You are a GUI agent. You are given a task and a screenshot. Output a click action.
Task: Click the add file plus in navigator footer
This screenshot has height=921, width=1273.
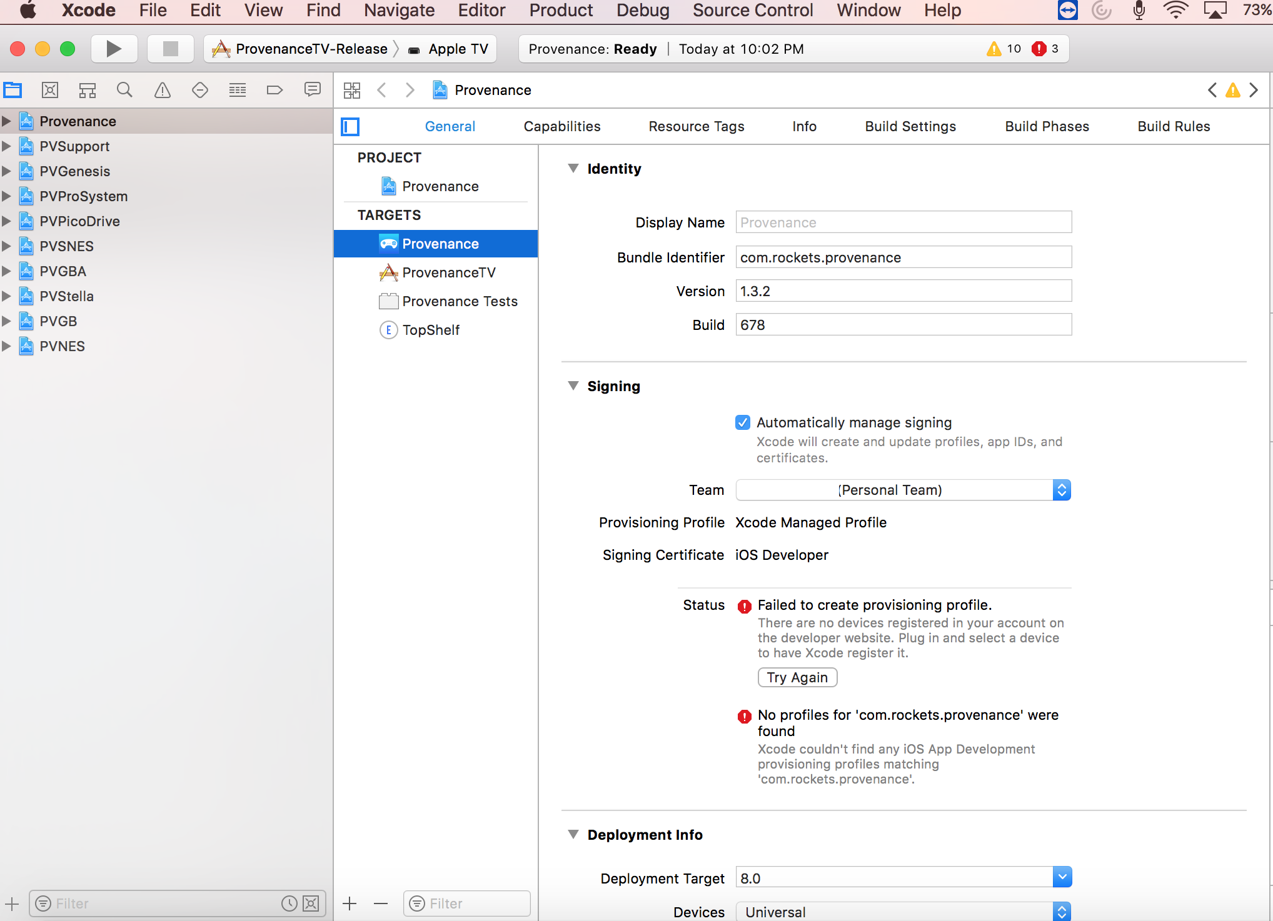click(12, 903)
